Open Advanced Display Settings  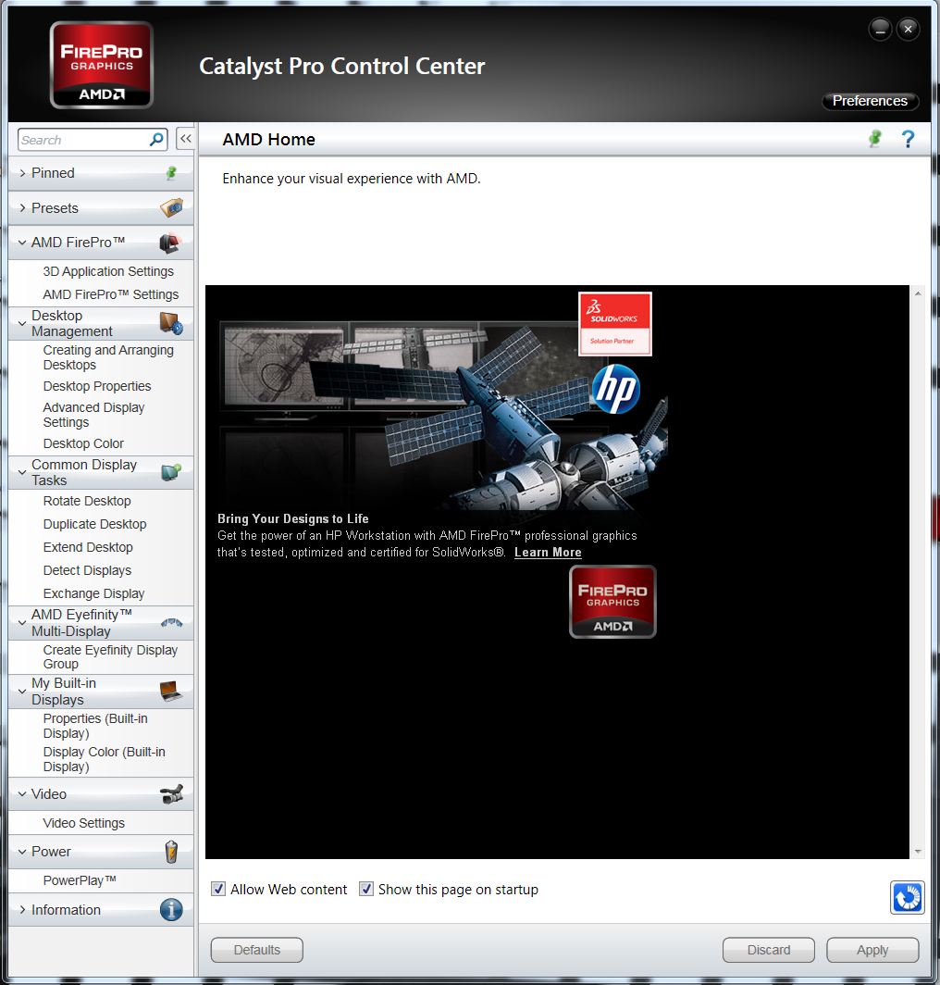click(x=93, y=415)
